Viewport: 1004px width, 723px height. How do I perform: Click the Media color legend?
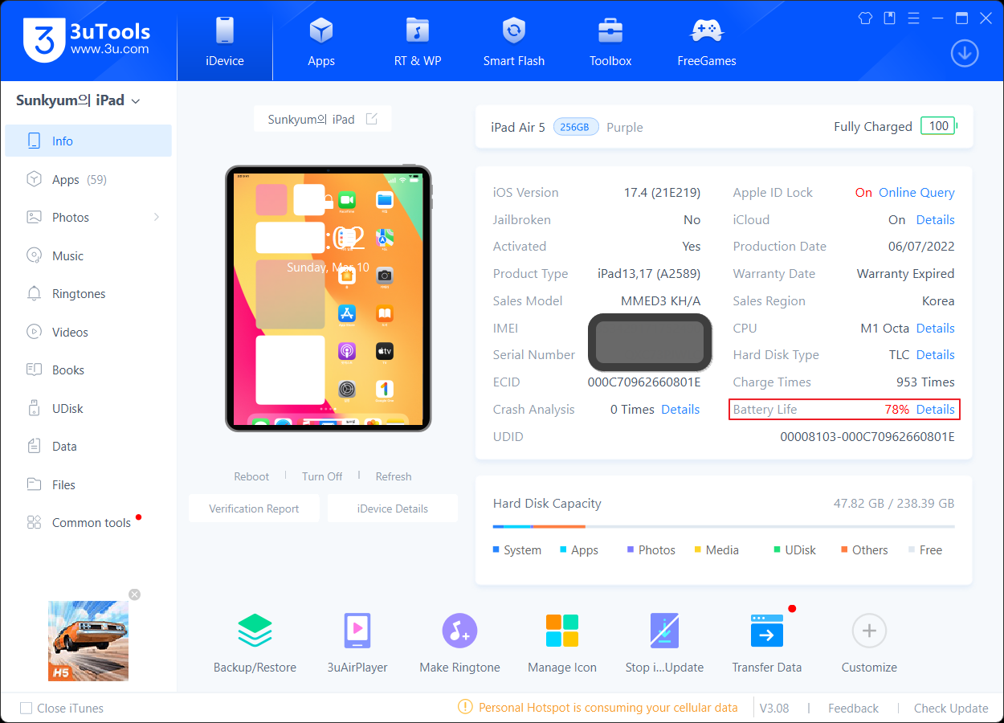pos(716,550)
